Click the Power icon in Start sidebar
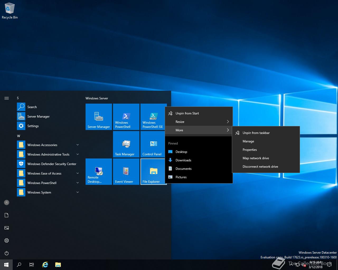 7,253
